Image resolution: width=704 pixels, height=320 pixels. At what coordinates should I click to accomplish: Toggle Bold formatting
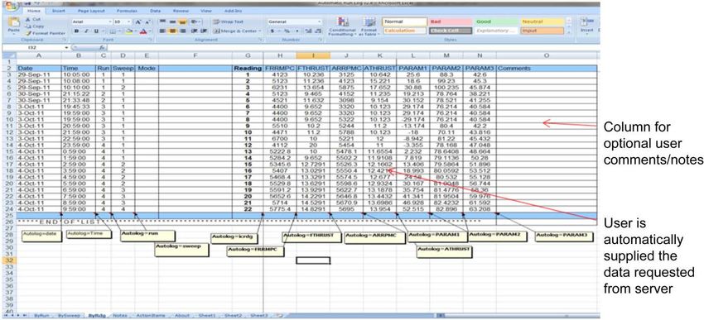click(x=76, y=31)
